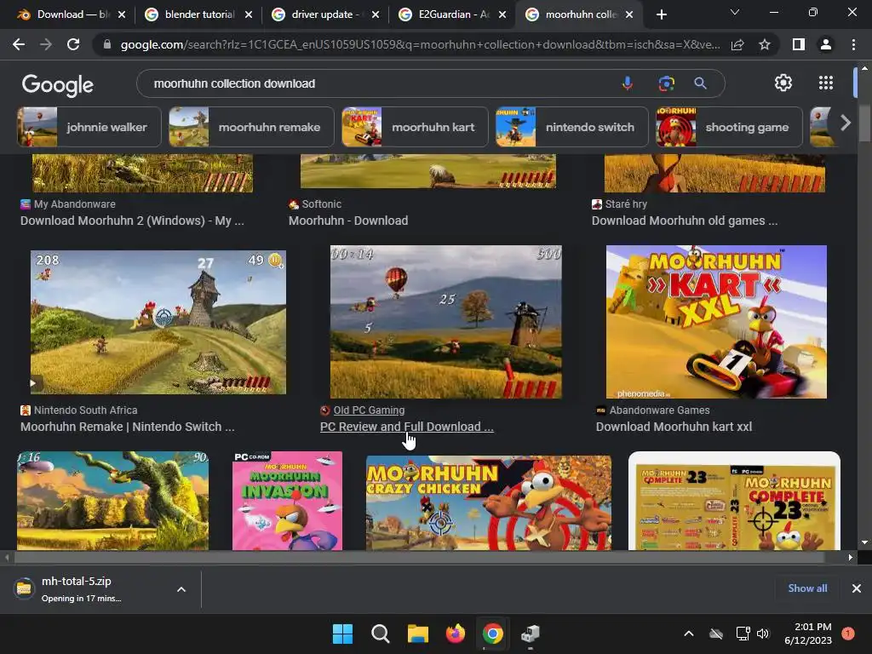Expand the tab search dropdown
The width and height of the screenshot is (872, 654).
point(735,12)
